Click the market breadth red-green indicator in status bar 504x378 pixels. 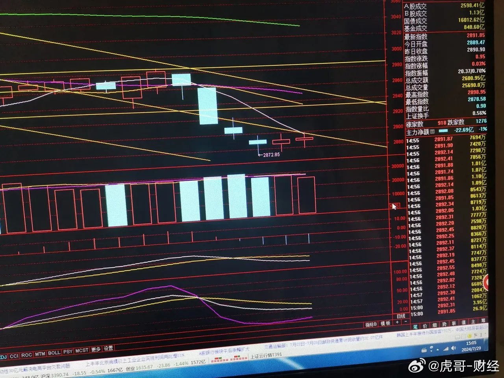(x=228, y=359)
